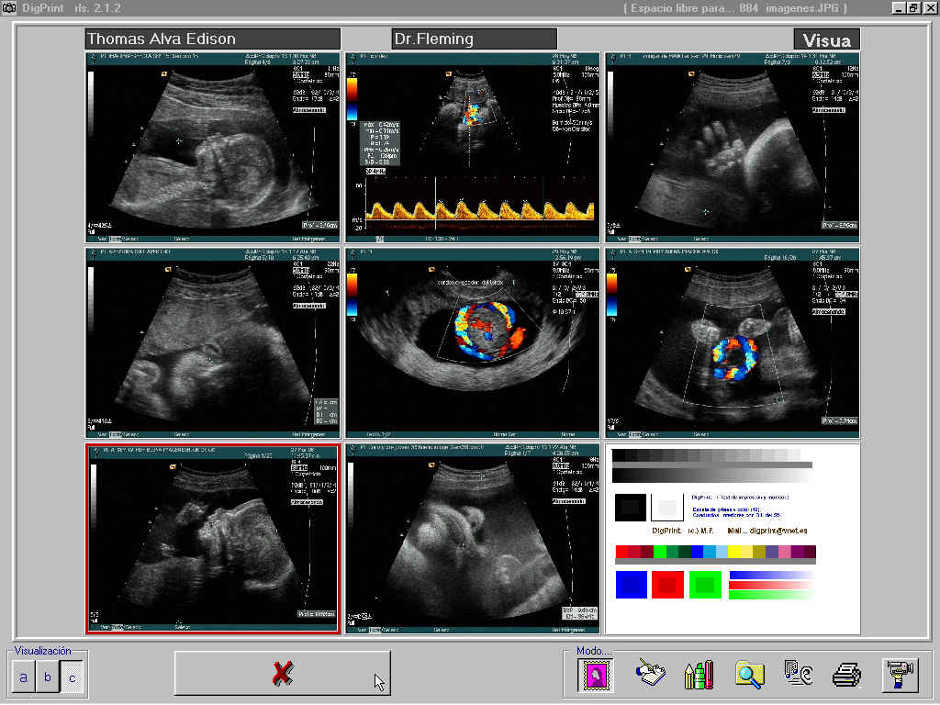Image resolution: width=940 pixels, height=705 pixels.
Task: Open the folder with magnifying glass icon
Action: click(x=749, y=675)
